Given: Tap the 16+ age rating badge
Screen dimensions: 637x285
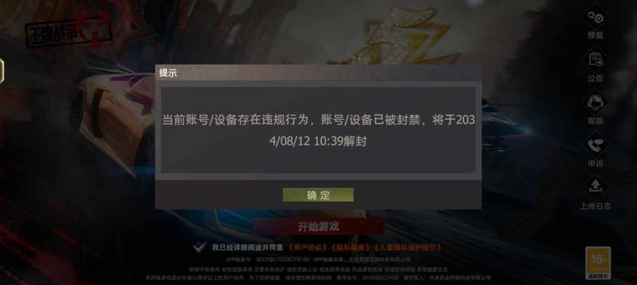Looking at the screenshot, I should coord(598,263).
